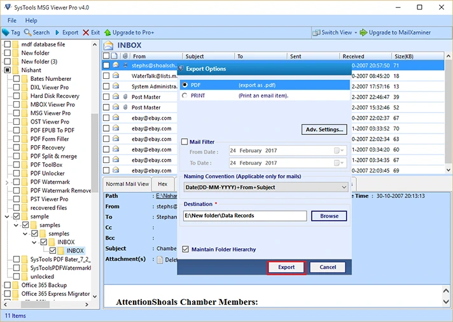Image resolution: width=453 pixels, height=322 pixels.
Task: Click folder icon of highlighted INBOX
Action: 60,251
